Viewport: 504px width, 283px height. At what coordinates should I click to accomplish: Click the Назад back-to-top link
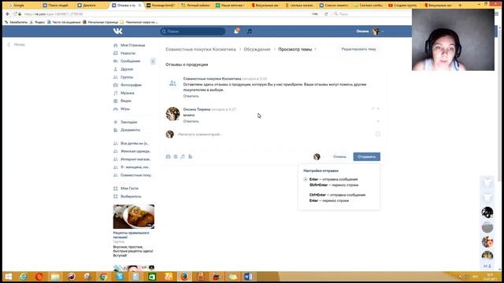point(16,45)
